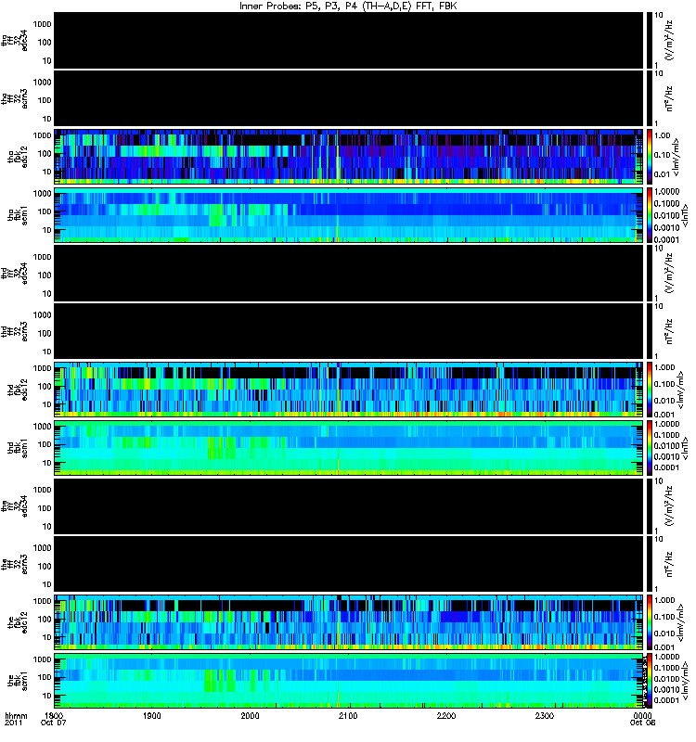Click the 'thd fbk scm1' y-axis label
696x742 pixels.
click(x=18, y=448)
